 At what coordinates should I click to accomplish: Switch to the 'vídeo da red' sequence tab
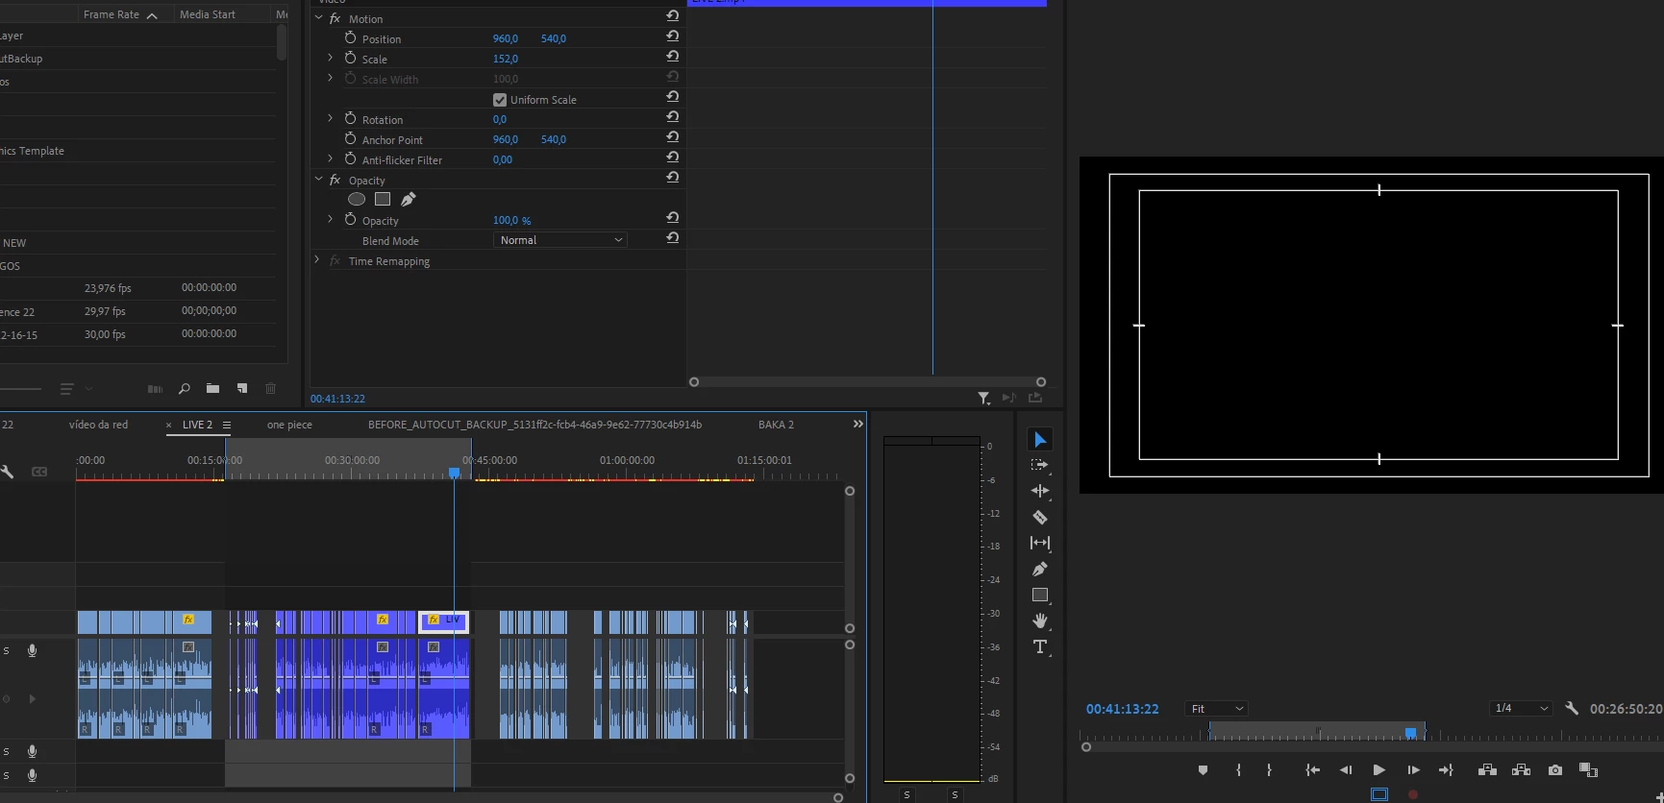pyautogui.click(x=98, y=425)
